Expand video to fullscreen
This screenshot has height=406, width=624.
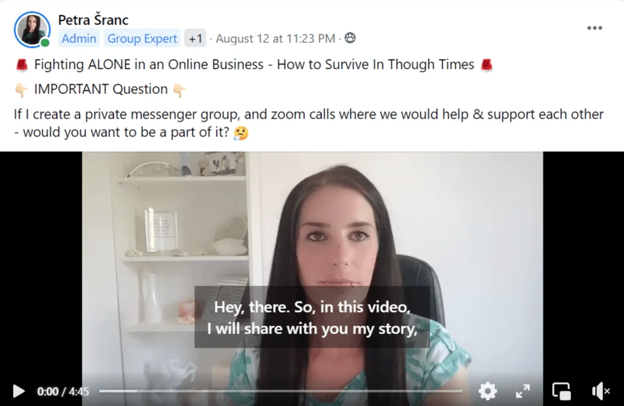[523, 391]
